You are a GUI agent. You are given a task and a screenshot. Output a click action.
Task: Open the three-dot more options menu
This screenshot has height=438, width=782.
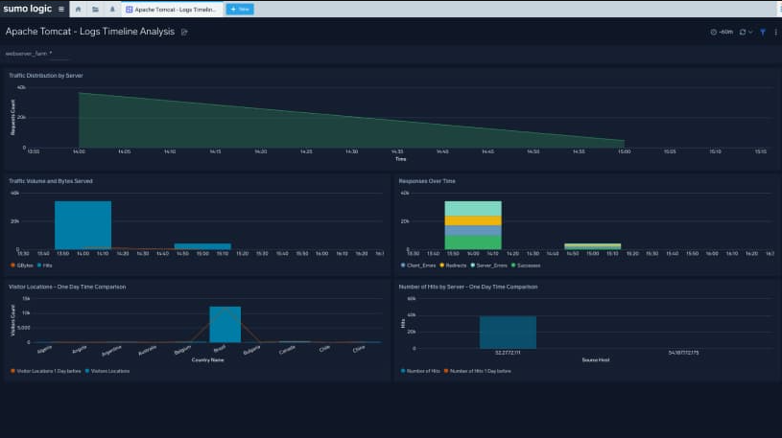774,32
